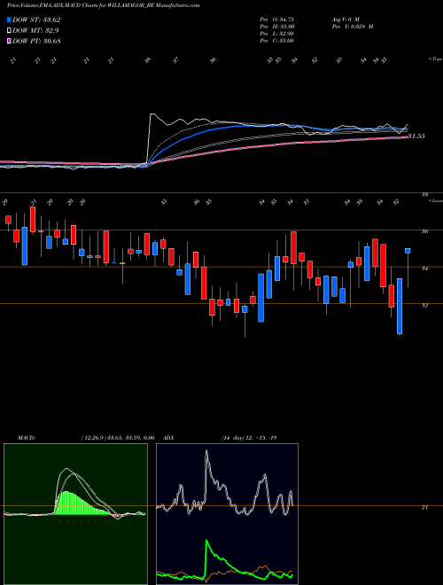The image size is (443, 585).
Task: Click the 31.55 EMA price label
Action: (x=416, y=136)
